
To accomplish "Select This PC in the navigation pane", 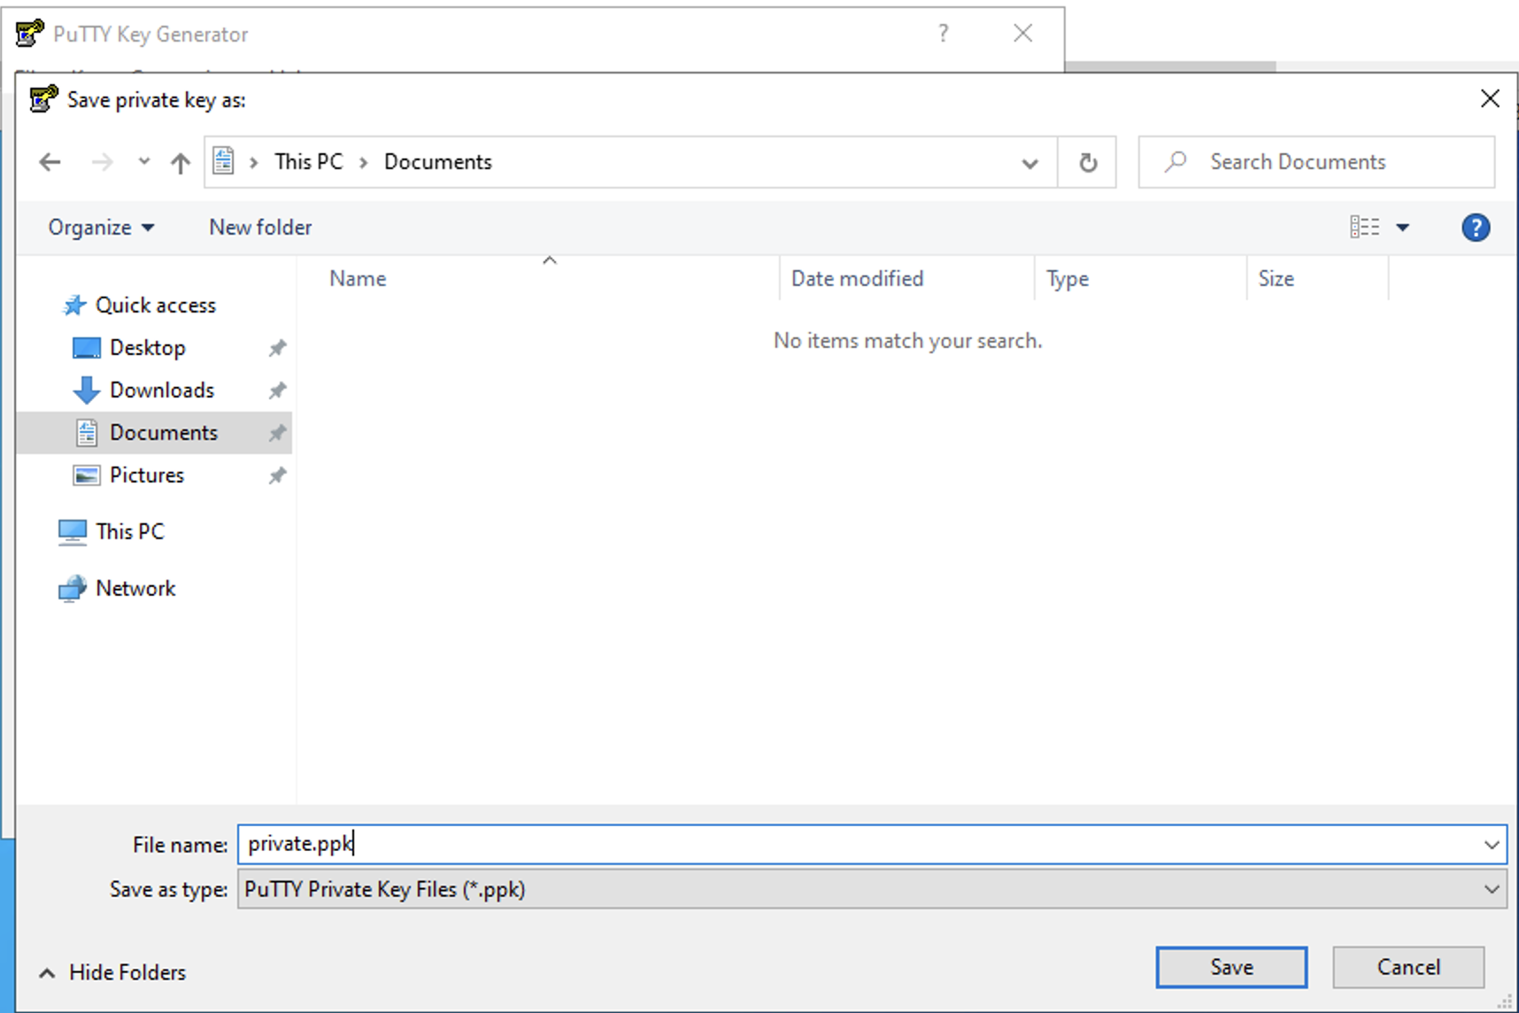I will pos(129,531).
